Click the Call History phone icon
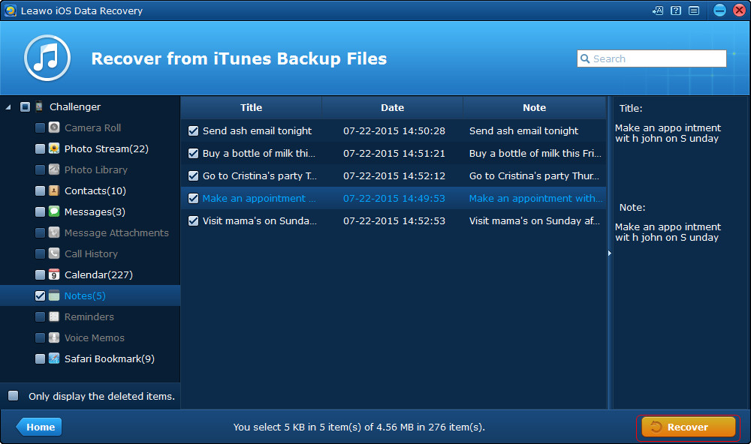 point(54,253)
